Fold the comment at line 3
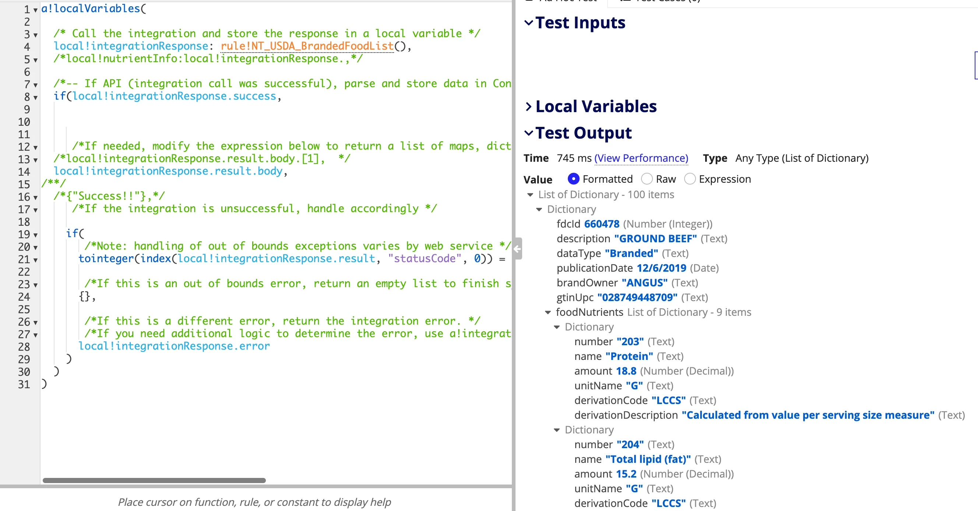Screen dimensions: 978x511 [x=35, y=35]
